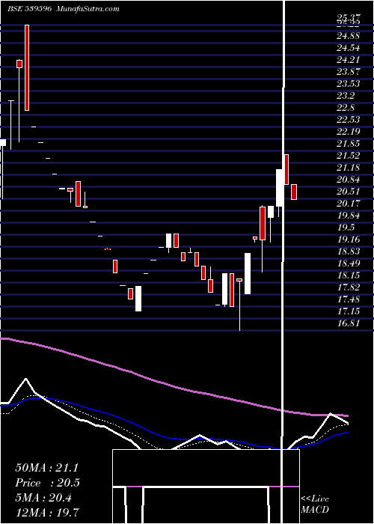This screenshot has width=374, height=524.
Task: Click the 24.54 price axis label
Action: [x=349, y=48]
